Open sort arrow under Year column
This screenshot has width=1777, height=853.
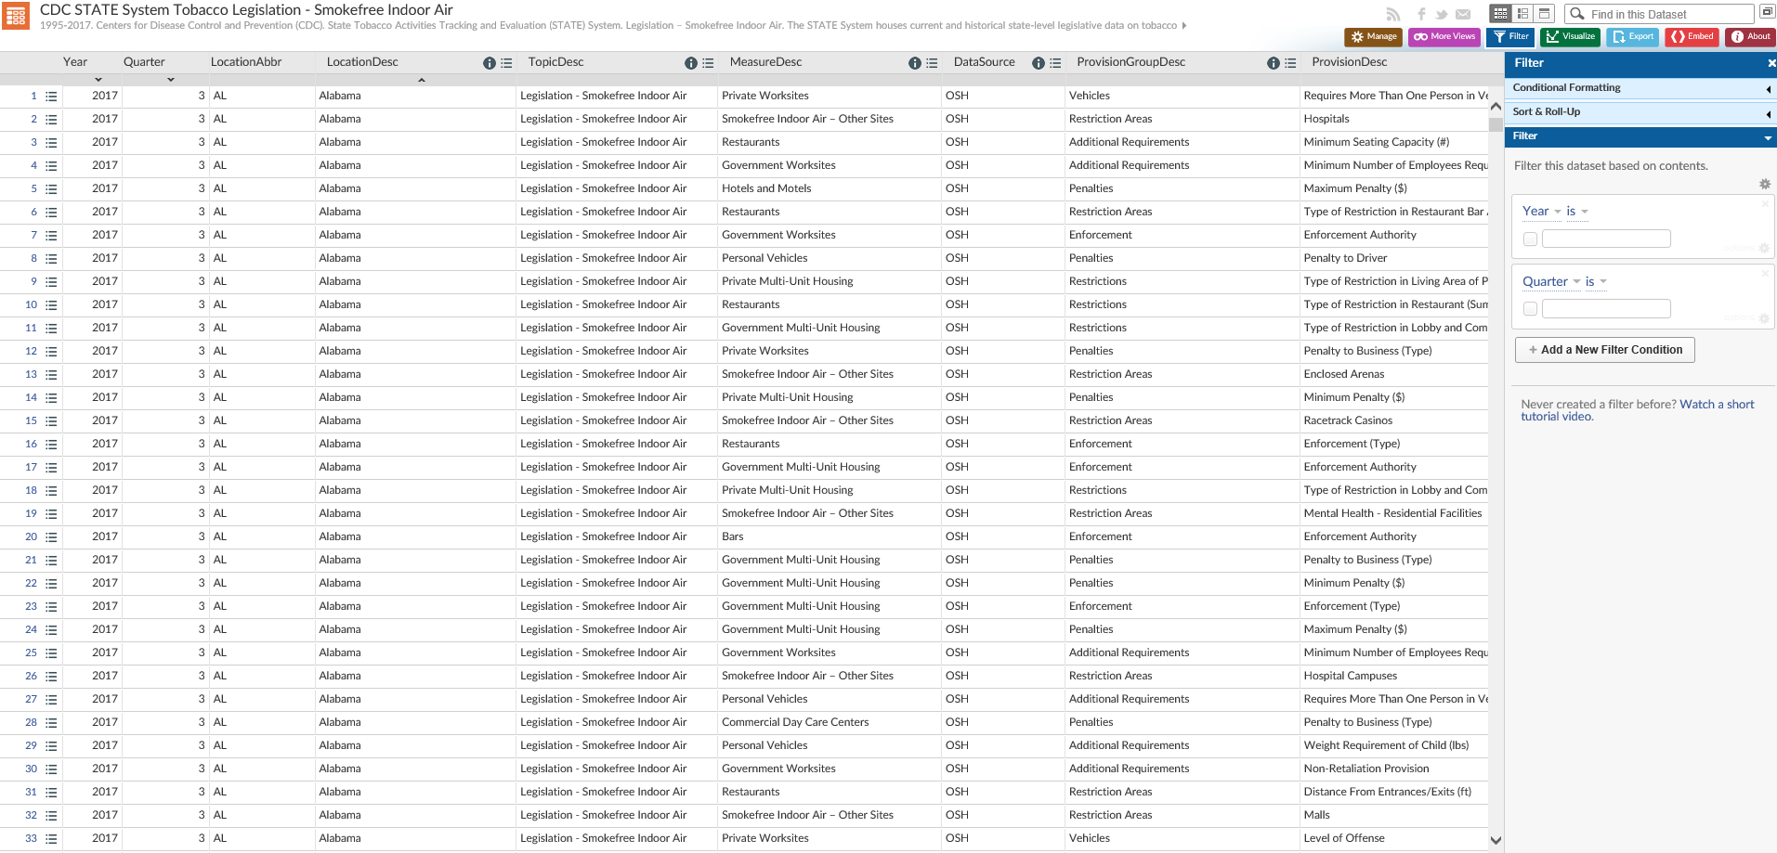click(98, 80)
